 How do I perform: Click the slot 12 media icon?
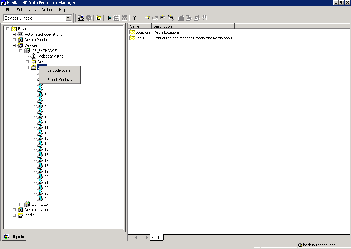click(x=40, y=133)
